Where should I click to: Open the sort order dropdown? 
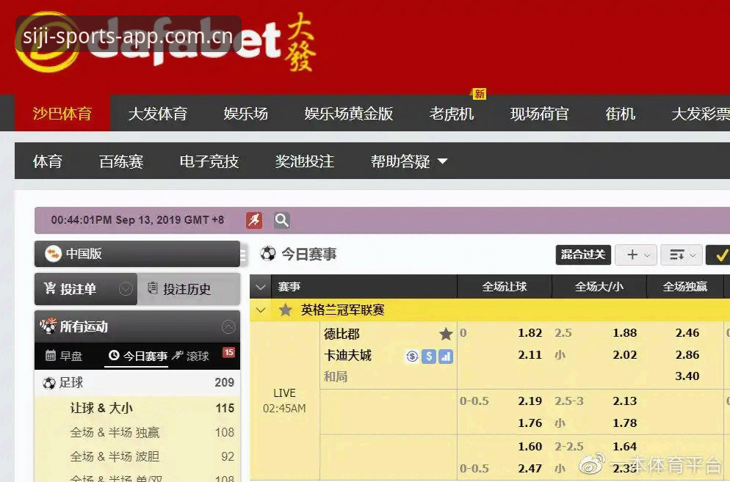click(682, 255)
